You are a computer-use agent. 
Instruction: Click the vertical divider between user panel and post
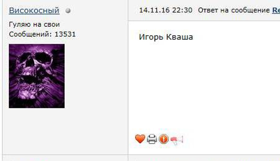(x=128, y=80)
